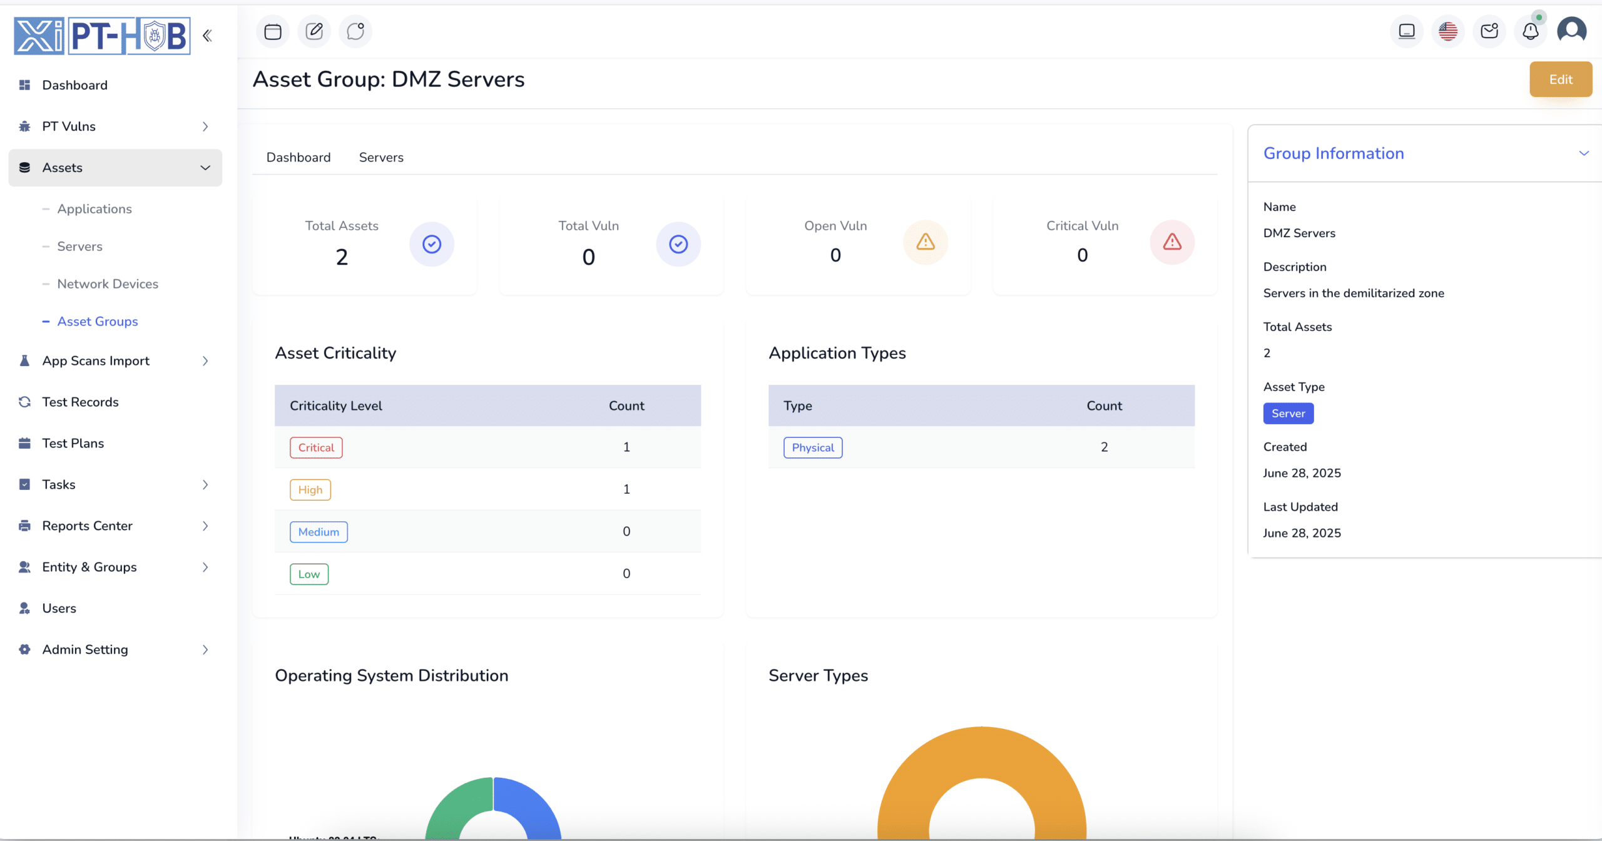Click the Users person icon in sidebar
This screenshot has width=1602, height=841.
[25, 609]
